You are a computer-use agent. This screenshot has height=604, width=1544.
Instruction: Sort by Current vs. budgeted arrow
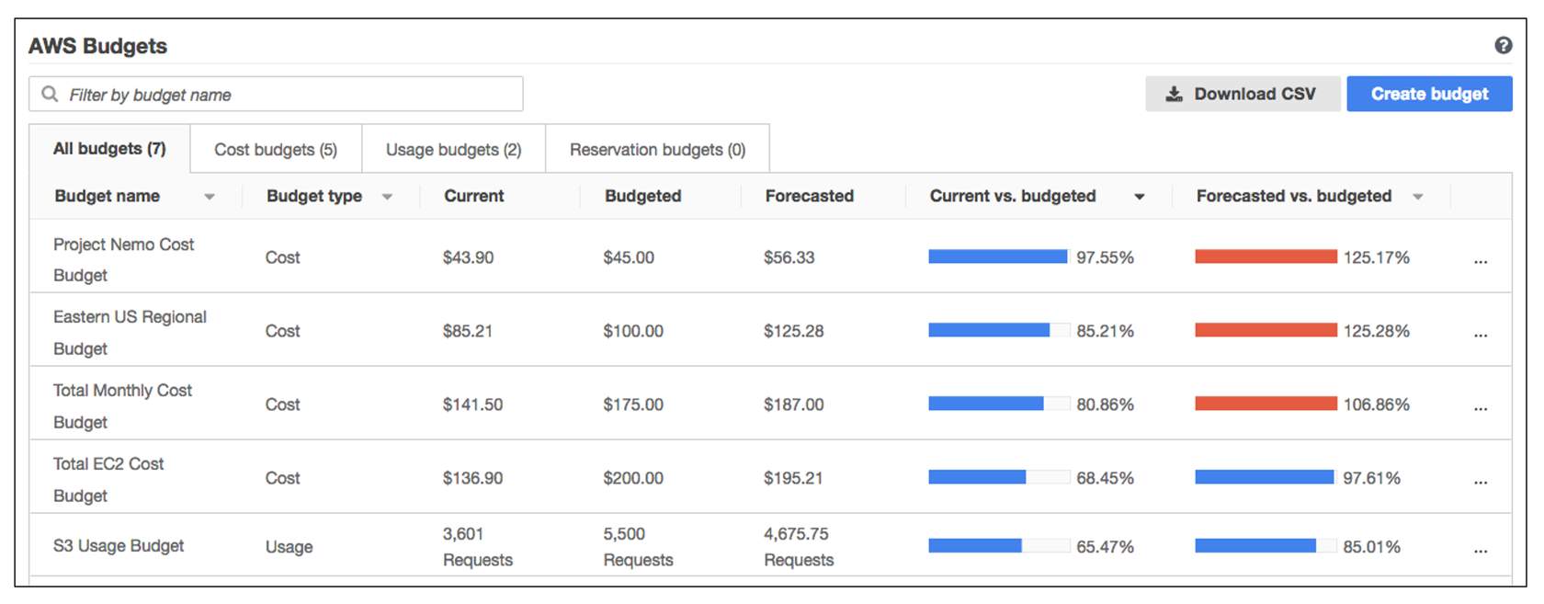1140,197
